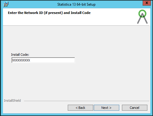Place cursor after the XXXXXXXXXX text
The image size is (153, 116).
click(x=30, y=60)
